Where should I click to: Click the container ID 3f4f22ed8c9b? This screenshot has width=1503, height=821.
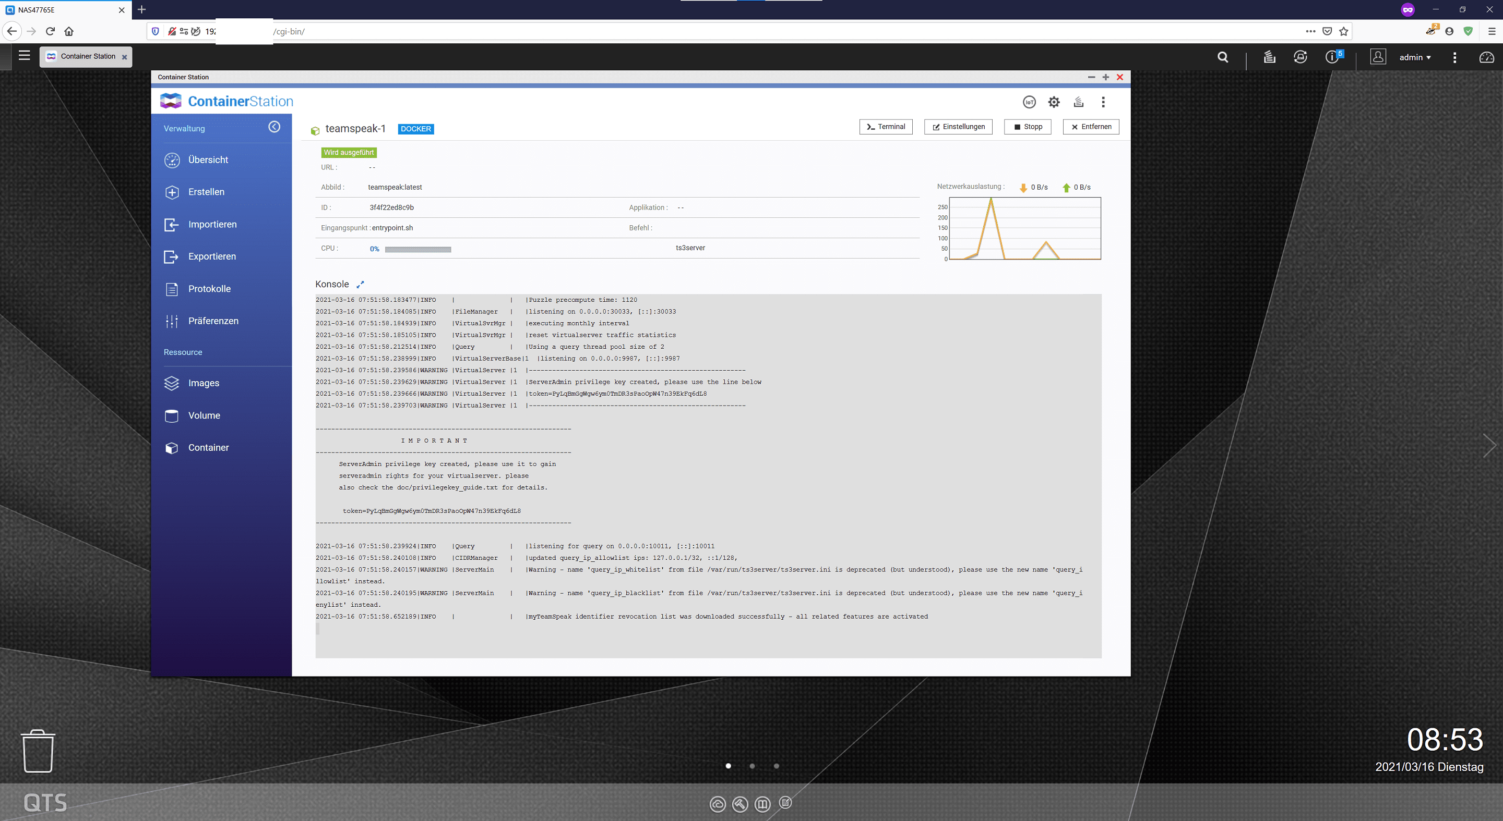click(x=391, y=207)
